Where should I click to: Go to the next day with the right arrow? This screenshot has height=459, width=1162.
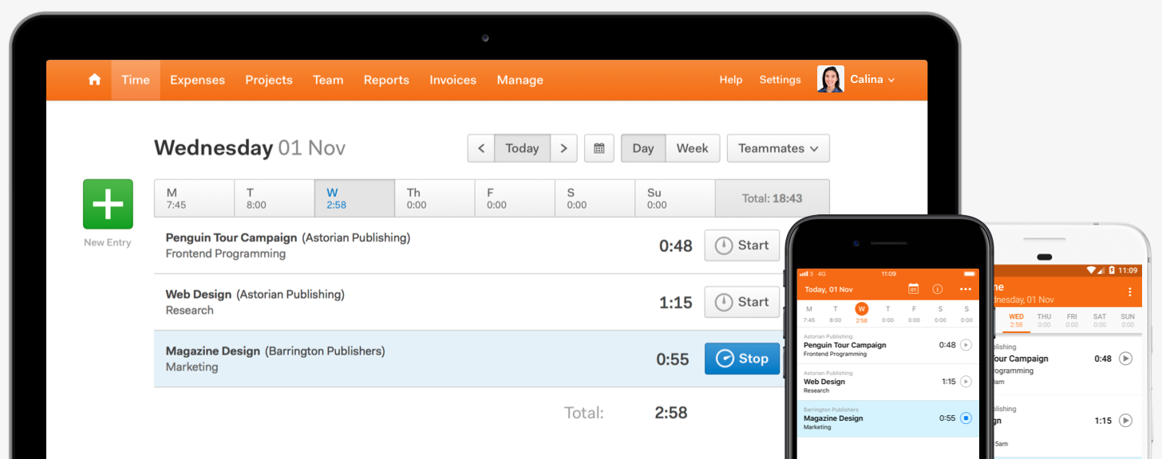tap(563, 148)
